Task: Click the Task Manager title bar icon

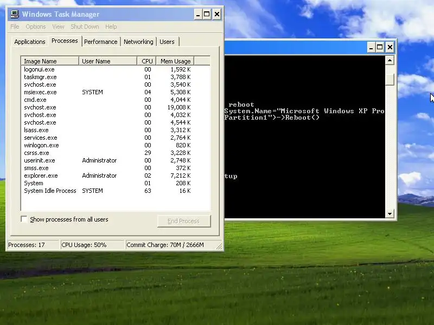Action: [x=15, y=14]
